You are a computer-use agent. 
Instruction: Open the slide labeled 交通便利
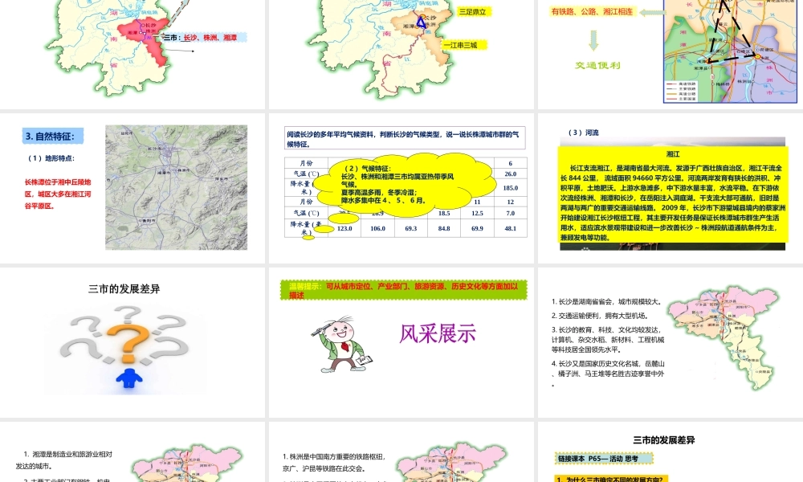pos(671,54)
